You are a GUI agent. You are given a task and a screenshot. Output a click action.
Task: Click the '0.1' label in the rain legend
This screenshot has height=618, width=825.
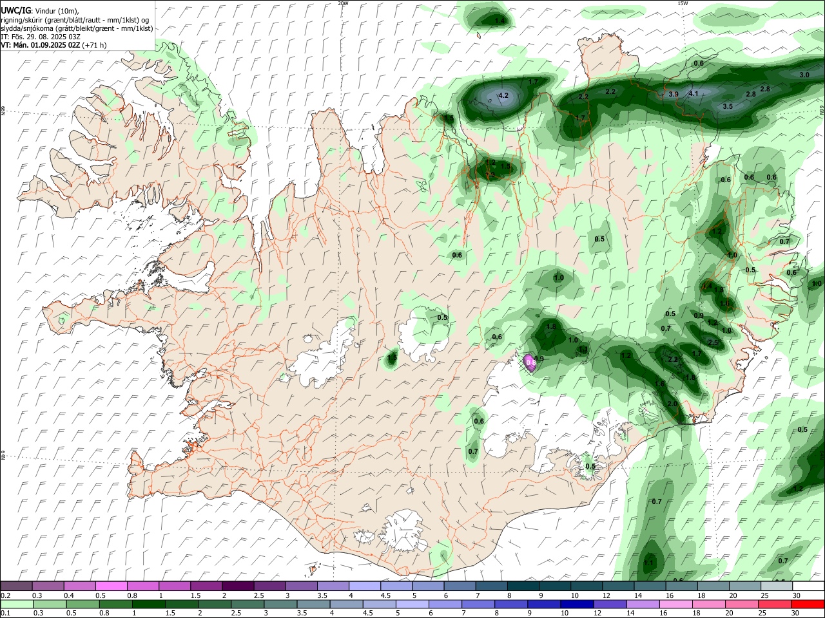pos(6,613)
